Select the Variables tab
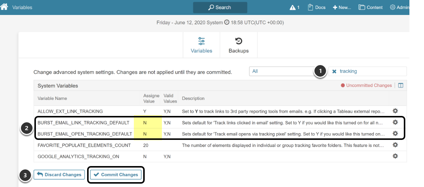Image resolution: width=424 pixels, height=187 pixels. [x=202, y=45]
